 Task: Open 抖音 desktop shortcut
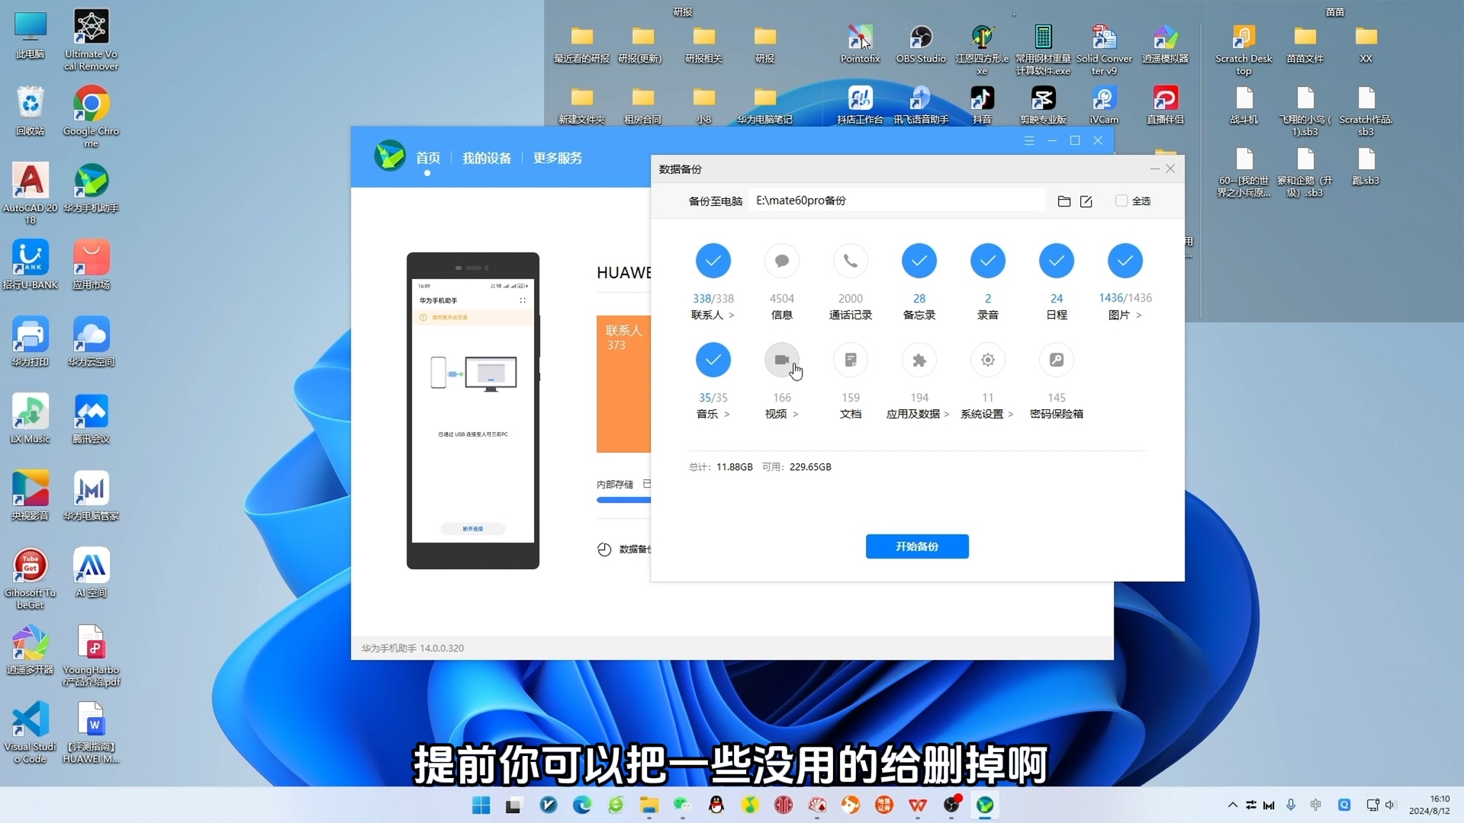tap(982, 105)
